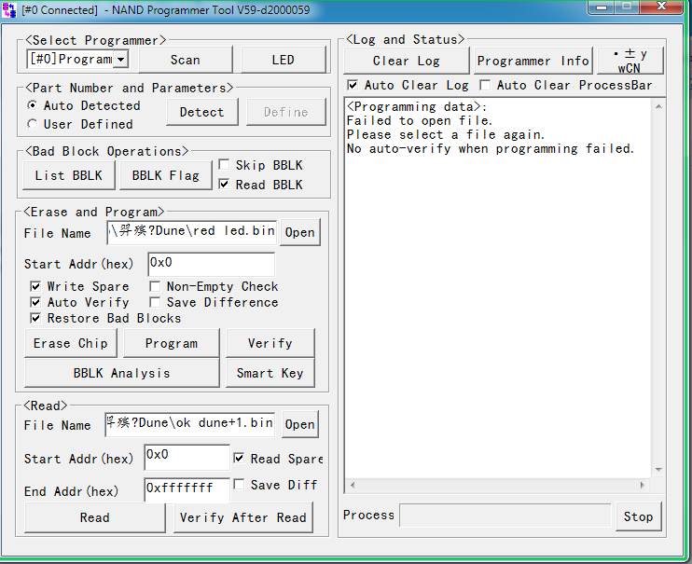The image size is (692, 564).
Task: Enable Non-Empty Check option
Action: (156, 287)
